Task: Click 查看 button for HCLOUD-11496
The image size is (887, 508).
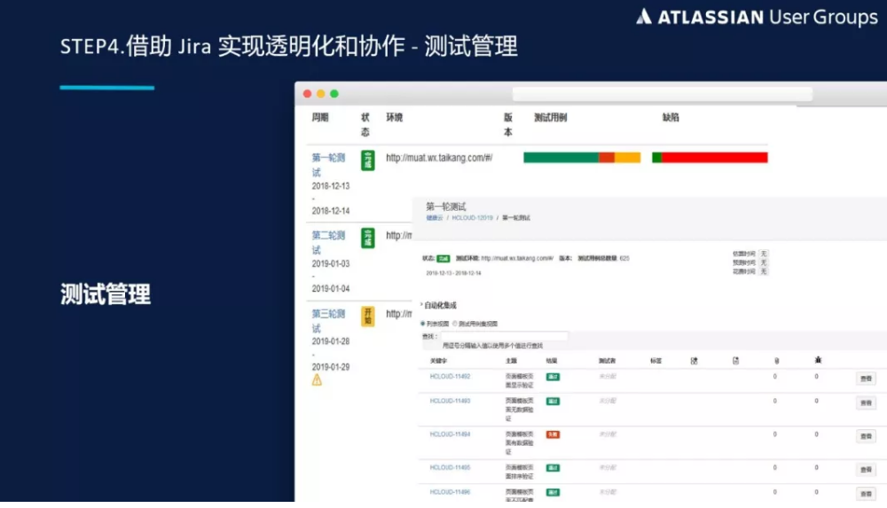Action: 866,494
